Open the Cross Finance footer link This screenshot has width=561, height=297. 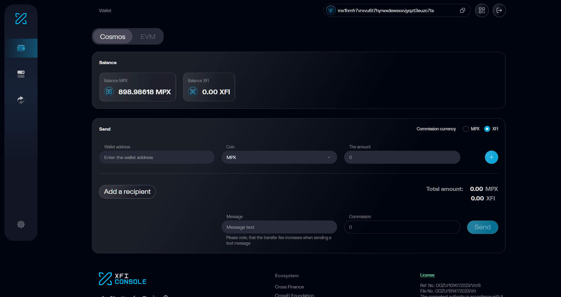tap(289, 287)
